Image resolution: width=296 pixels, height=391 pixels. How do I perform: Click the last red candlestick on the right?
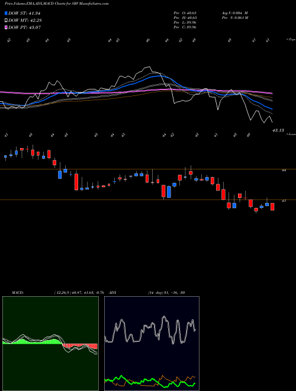pos(272,207)
